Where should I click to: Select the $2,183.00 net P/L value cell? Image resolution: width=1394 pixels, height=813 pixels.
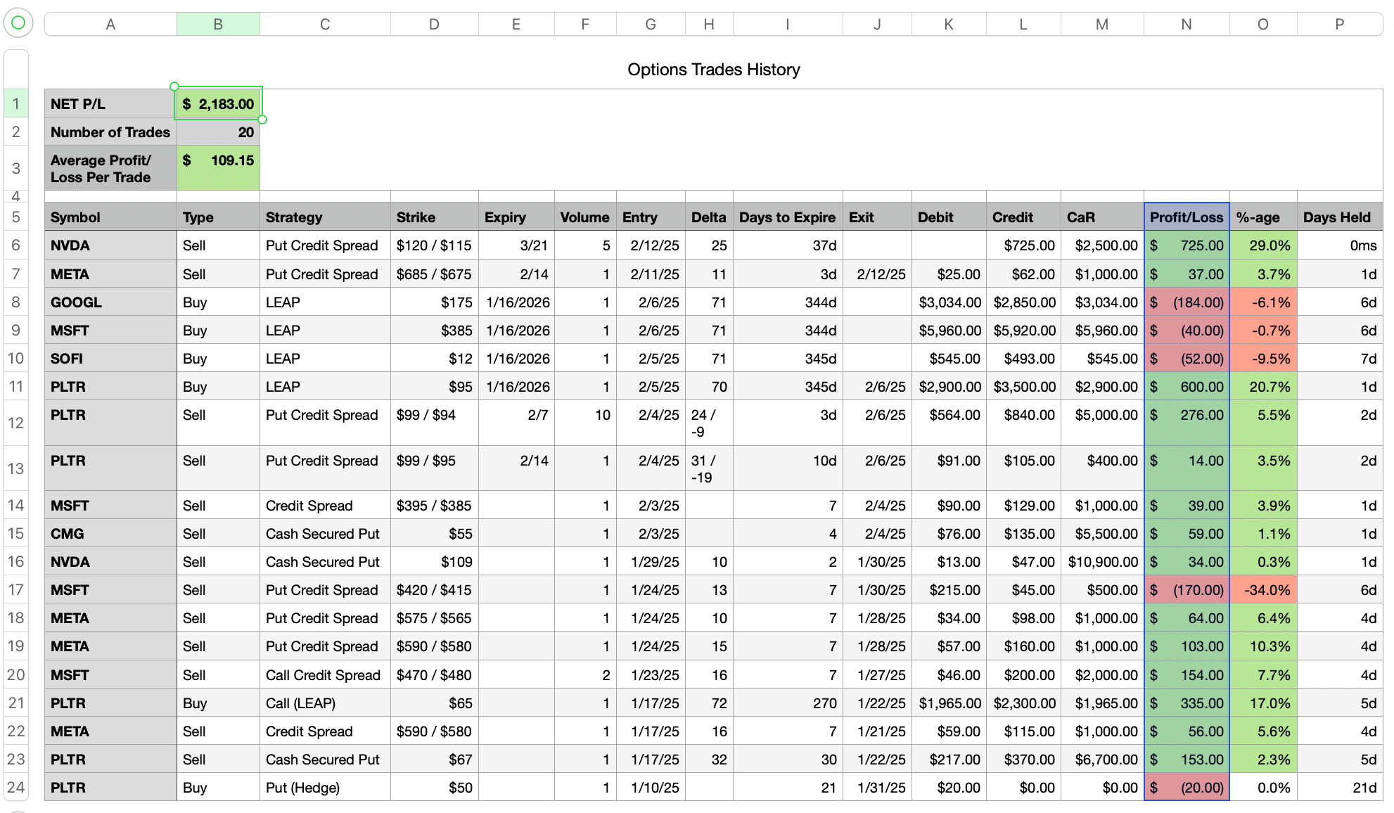pos(218,103)
